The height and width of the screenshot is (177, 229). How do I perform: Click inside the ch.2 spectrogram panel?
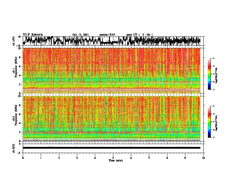(x=112, y=119)
